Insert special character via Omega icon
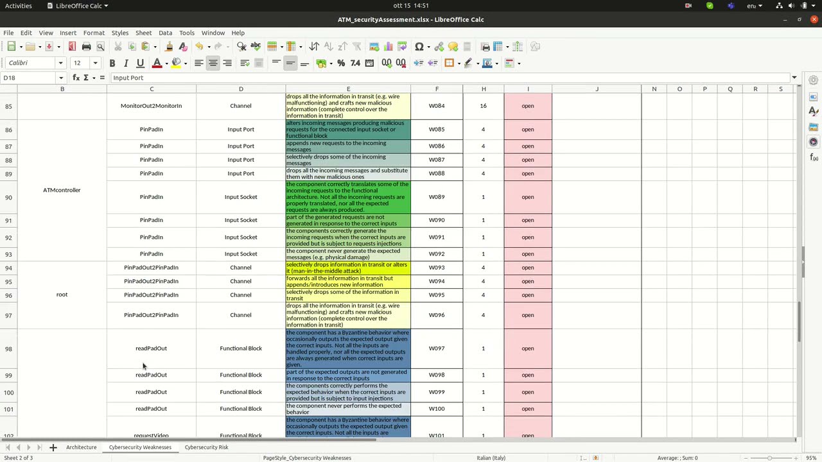The height and width of the screenshot is (462, 822). point(419,46)
